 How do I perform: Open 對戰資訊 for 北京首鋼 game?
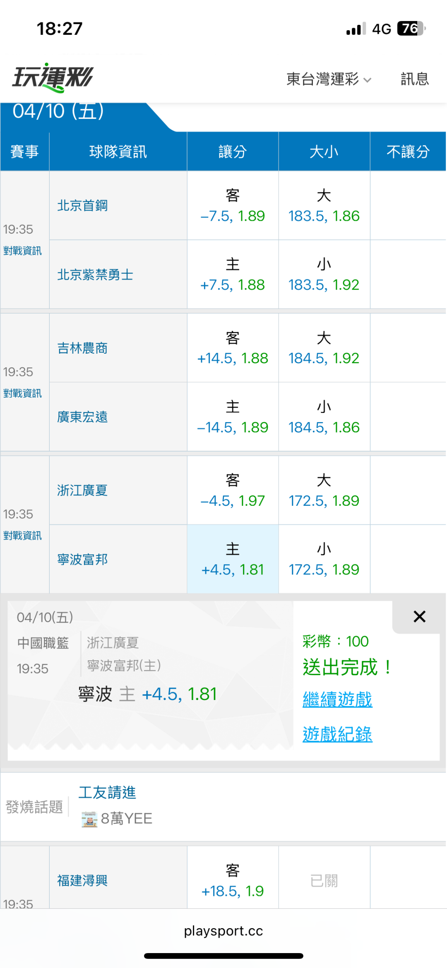(23, 251)
